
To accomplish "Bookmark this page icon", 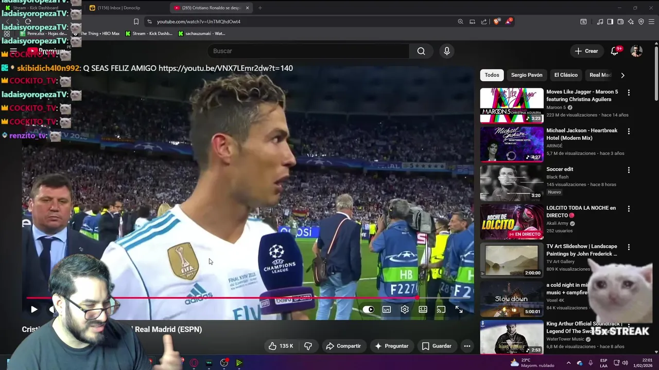I will point(136,22).
